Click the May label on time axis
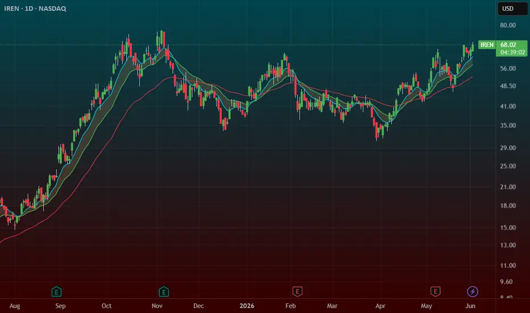The width and height of the screenshot is (530, 313). (427, 306)
